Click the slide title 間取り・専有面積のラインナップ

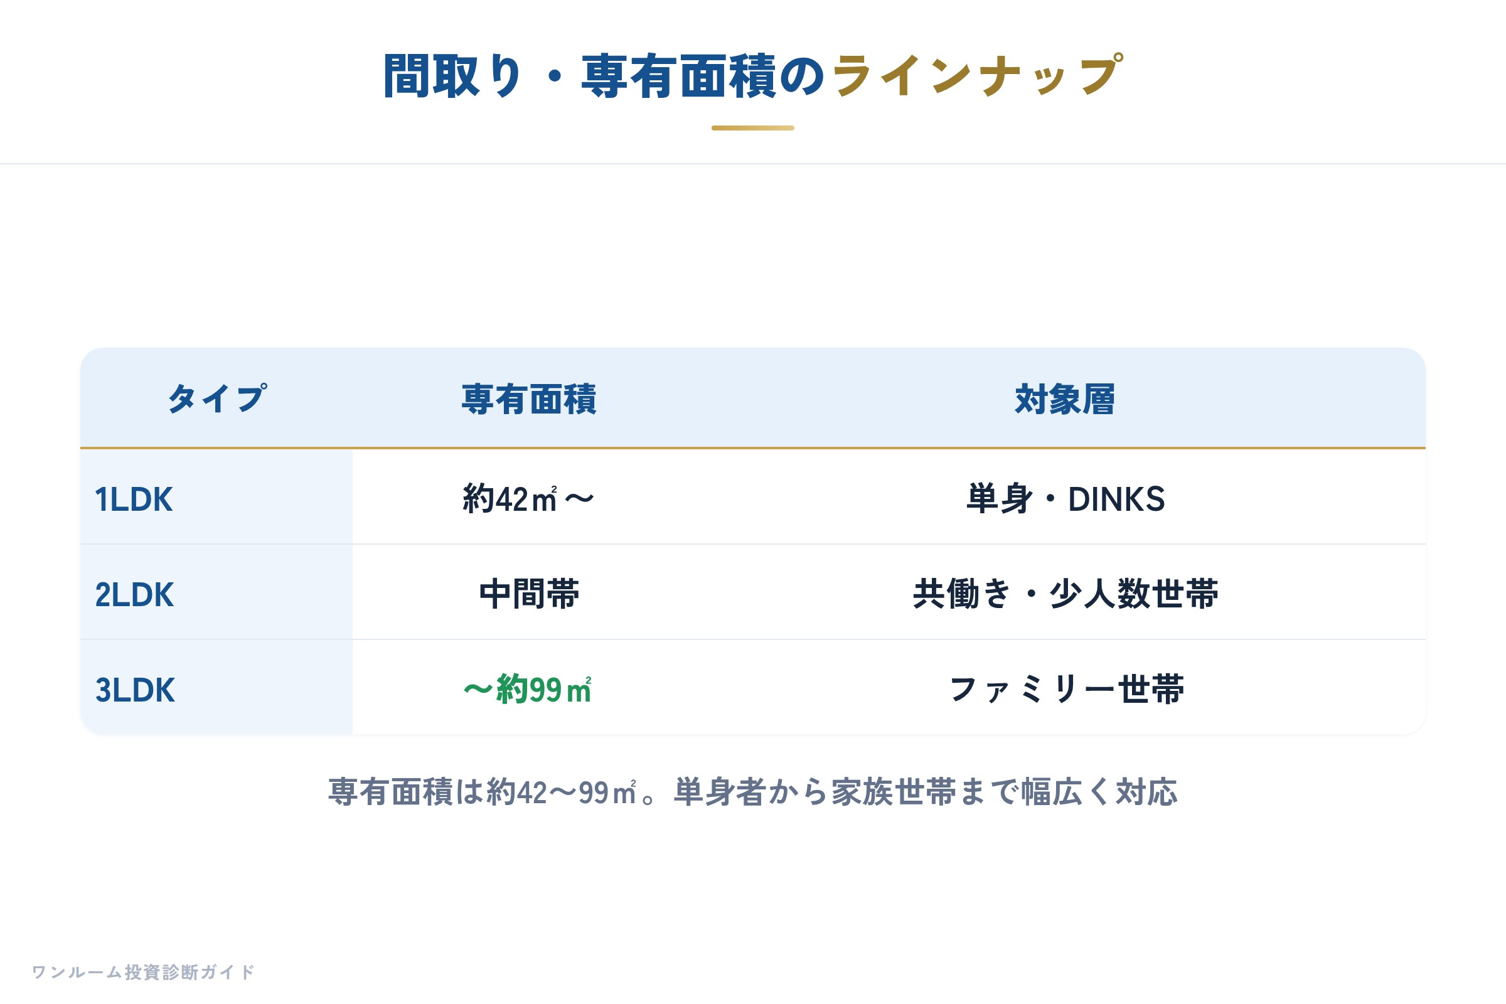pyautogui.click(x=753, y=75)
